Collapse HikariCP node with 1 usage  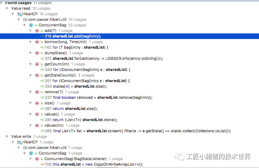point(13,142)
